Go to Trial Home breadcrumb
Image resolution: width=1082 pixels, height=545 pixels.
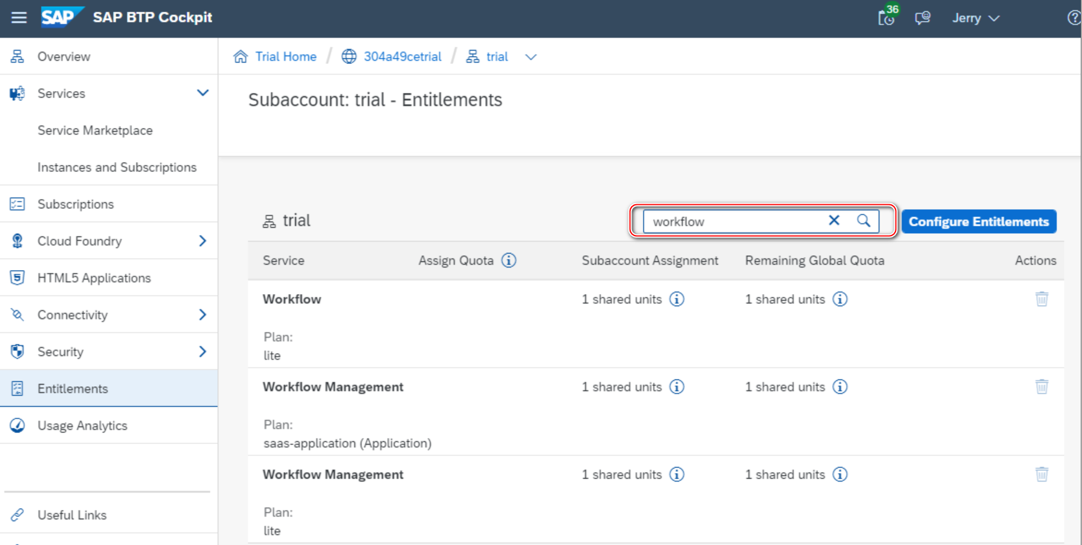(286, 57)
